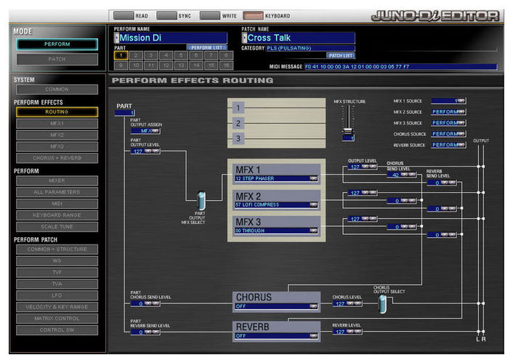This screenshot has height=363, width=513.
Task: Open the CHORUS + REVERB page
Action: coord(57,158)
